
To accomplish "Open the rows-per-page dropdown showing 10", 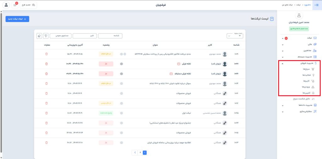I will [235, 36].
